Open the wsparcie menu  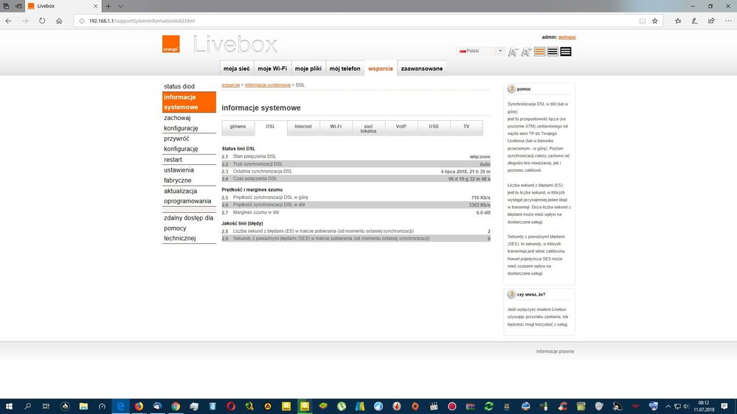pos(380,69)
